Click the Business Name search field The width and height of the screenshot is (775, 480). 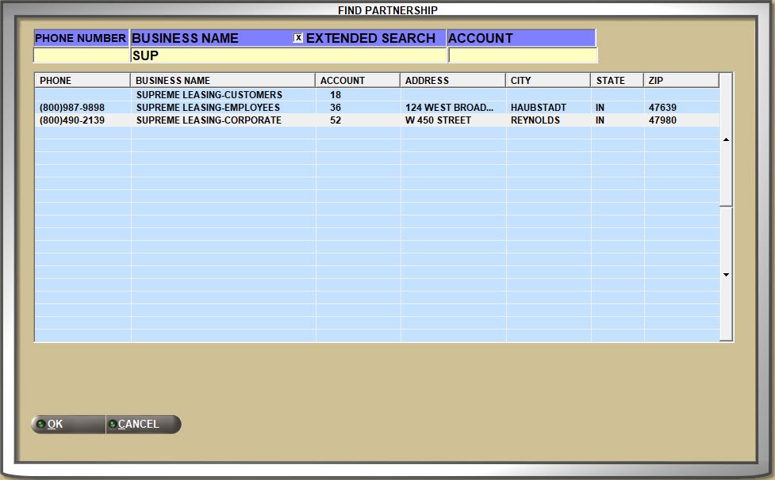[x=288, y=55]
